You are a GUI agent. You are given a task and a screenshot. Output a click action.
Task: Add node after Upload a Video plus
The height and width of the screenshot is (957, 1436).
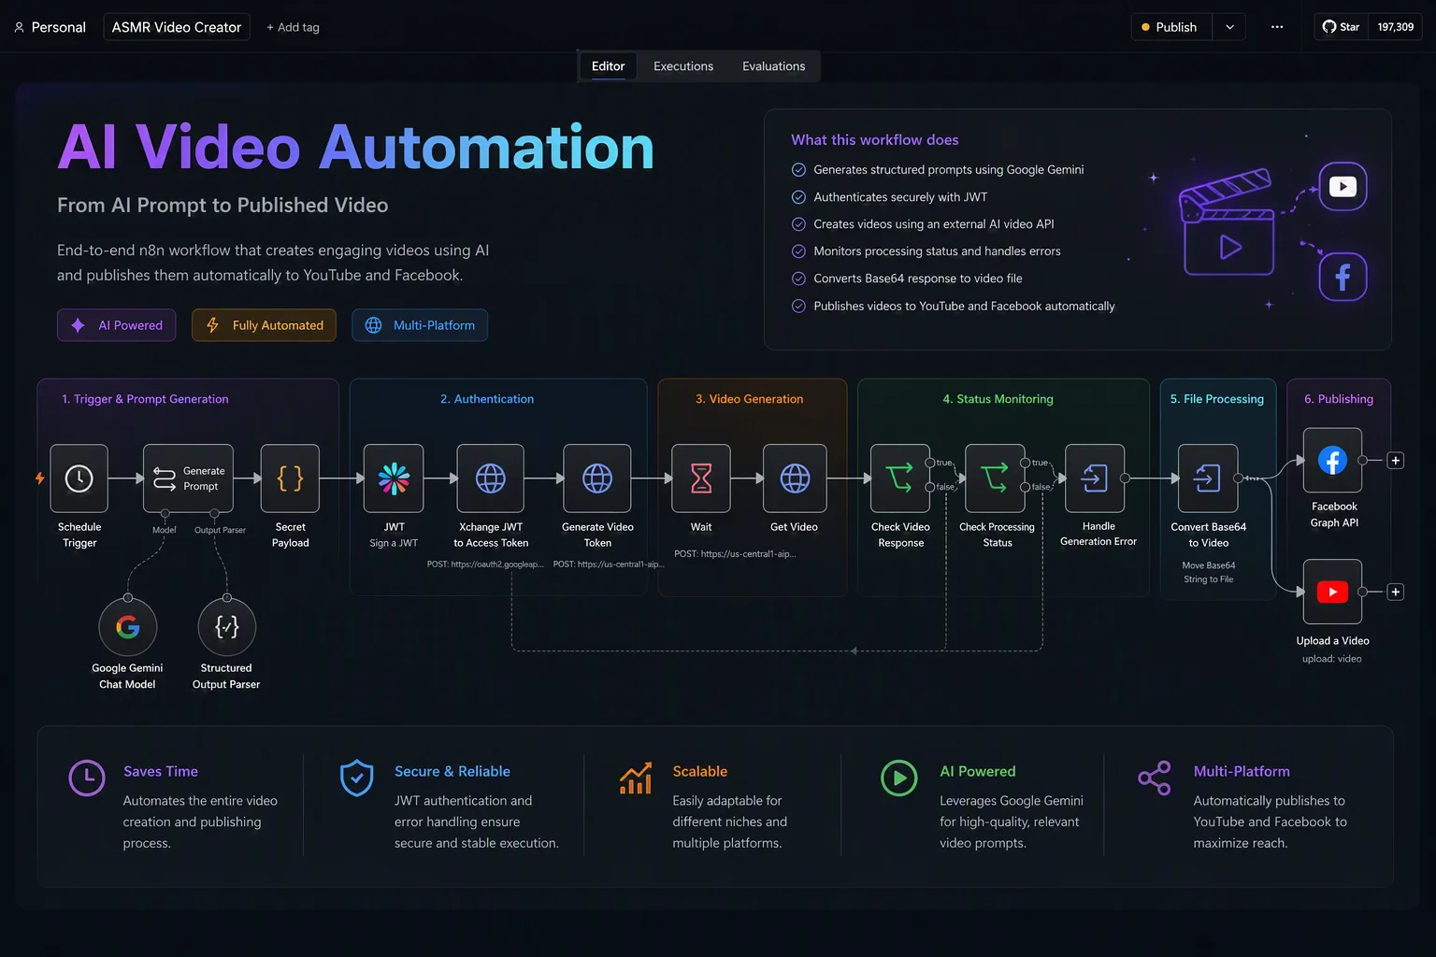point(1395,592)
